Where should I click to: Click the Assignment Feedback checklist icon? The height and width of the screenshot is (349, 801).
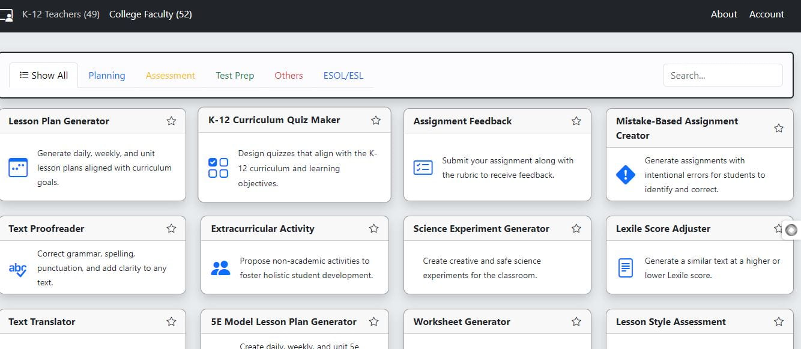[x=423, y=168]
